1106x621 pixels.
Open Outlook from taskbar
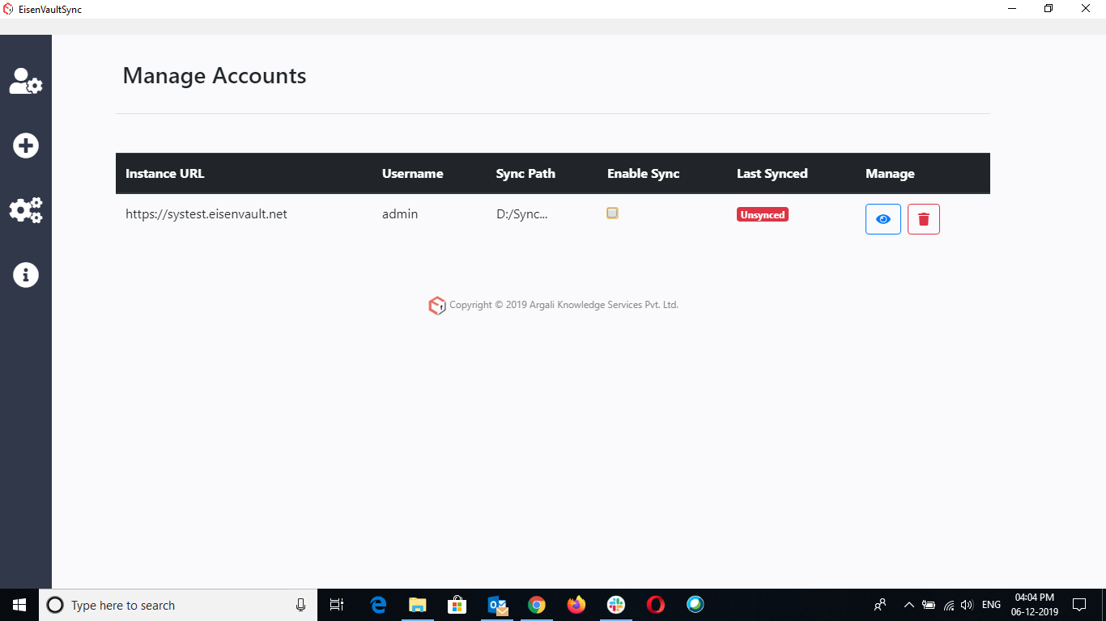[x=497, y=605]
